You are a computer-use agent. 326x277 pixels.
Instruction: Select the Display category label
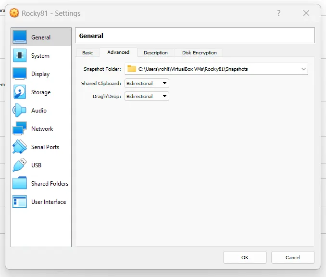(x=40, y=74)
